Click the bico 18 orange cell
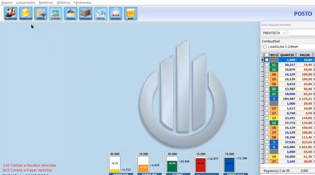 click(274, 137)
